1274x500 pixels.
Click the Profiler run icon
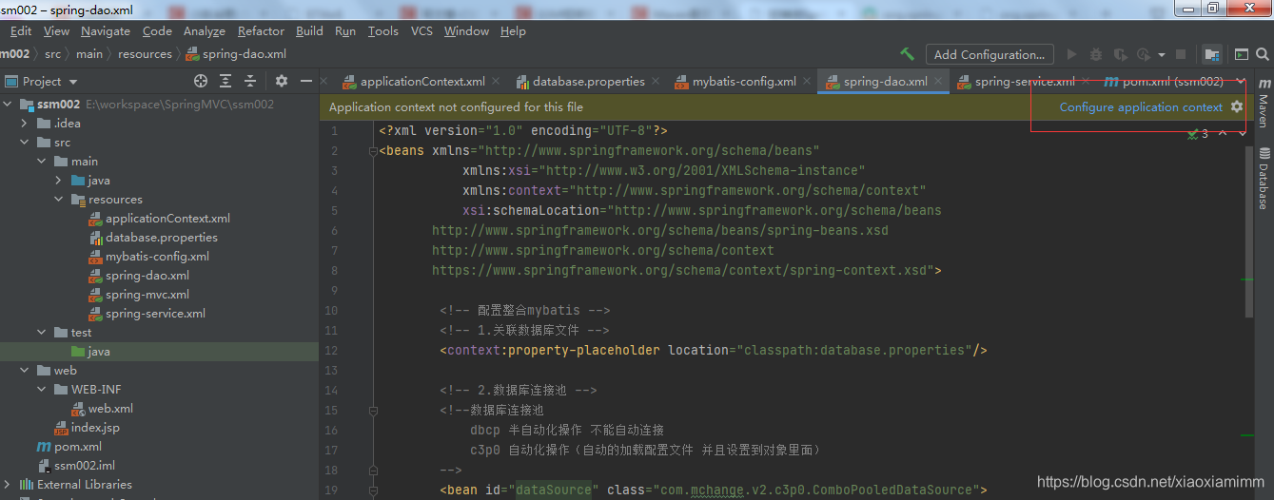(x=1145, y=55)
